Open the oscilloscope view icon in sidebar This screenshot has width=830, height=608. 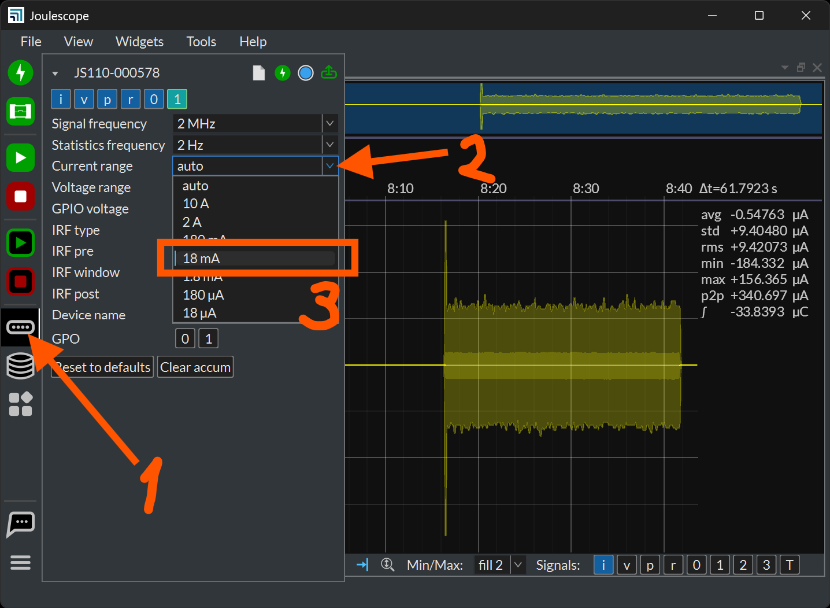[x=21, y=111]
